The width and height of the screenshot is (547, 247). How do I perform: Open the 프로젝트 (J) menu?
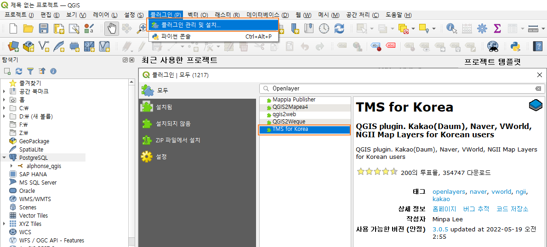[19, 15]
